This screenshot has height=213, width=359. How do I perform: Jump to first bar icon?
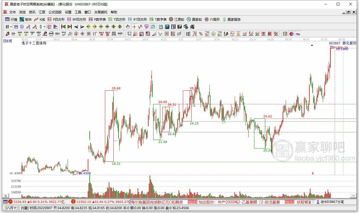pyautogui.click(x=63, y=27)
